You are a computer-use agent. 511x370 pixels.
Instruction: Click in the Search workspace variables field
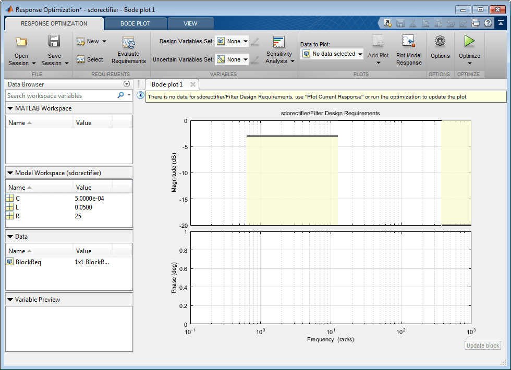(x=60, y=96)
